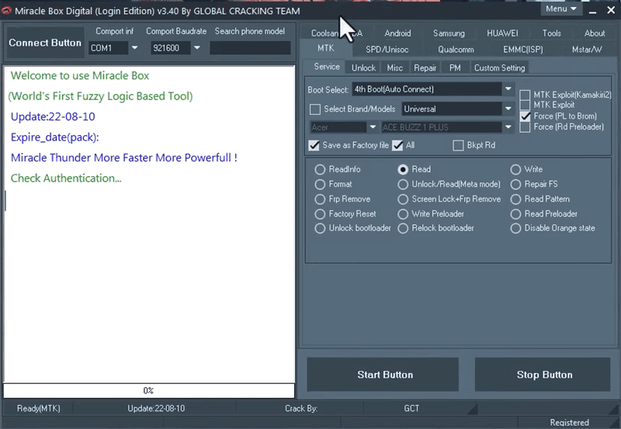Select the Read radio option
Image resolution: width=621 pixels, height=429 pixels.
[x=403, y=169]
